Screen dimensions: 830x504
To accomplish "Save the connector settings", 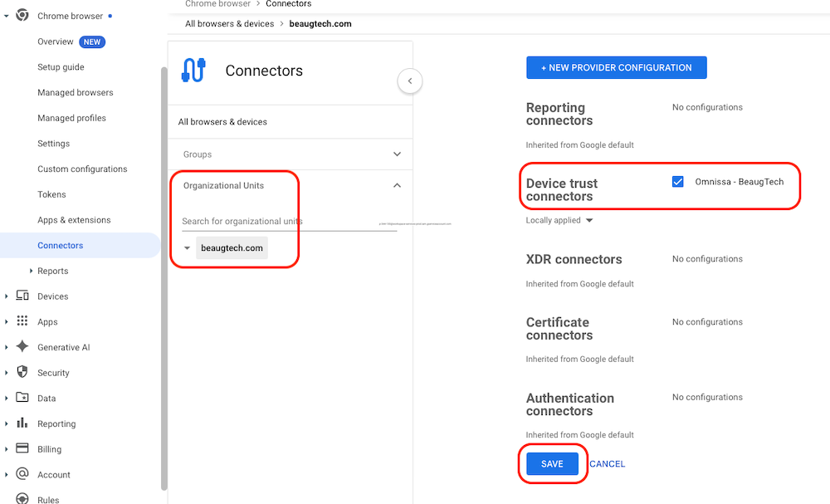I will coord(552,464).
